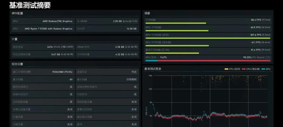Click the 51.4 FPS lowest 5% value
283x127 pixels.
(256, 50)
